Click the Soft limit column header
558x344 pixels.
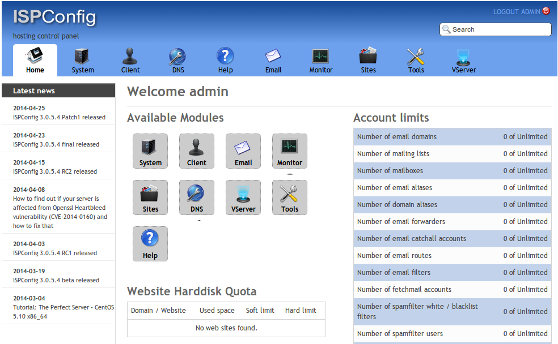(260, 310)
